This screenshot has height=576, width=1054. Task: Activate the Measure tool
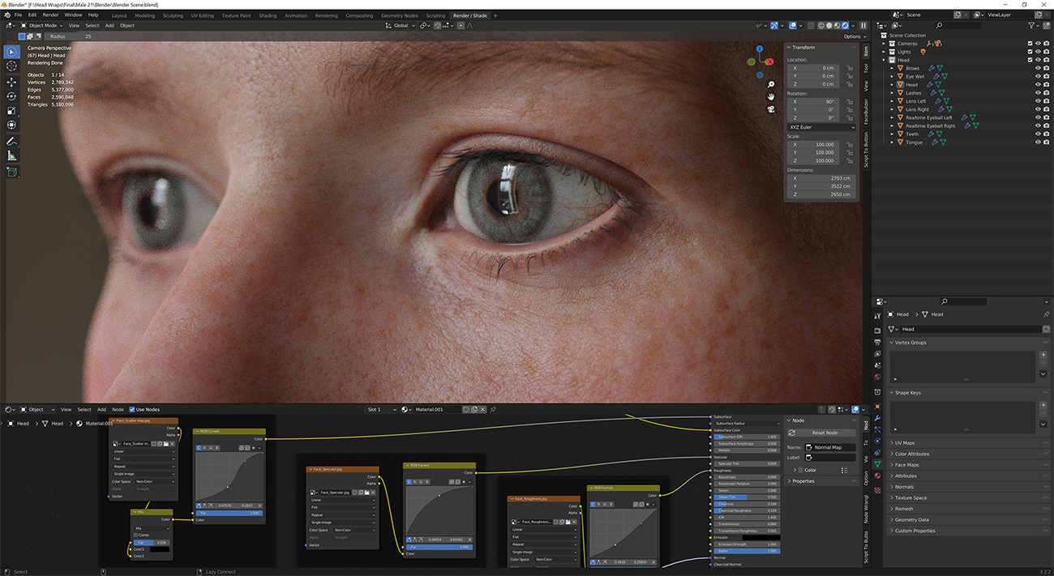click(11, 154)
